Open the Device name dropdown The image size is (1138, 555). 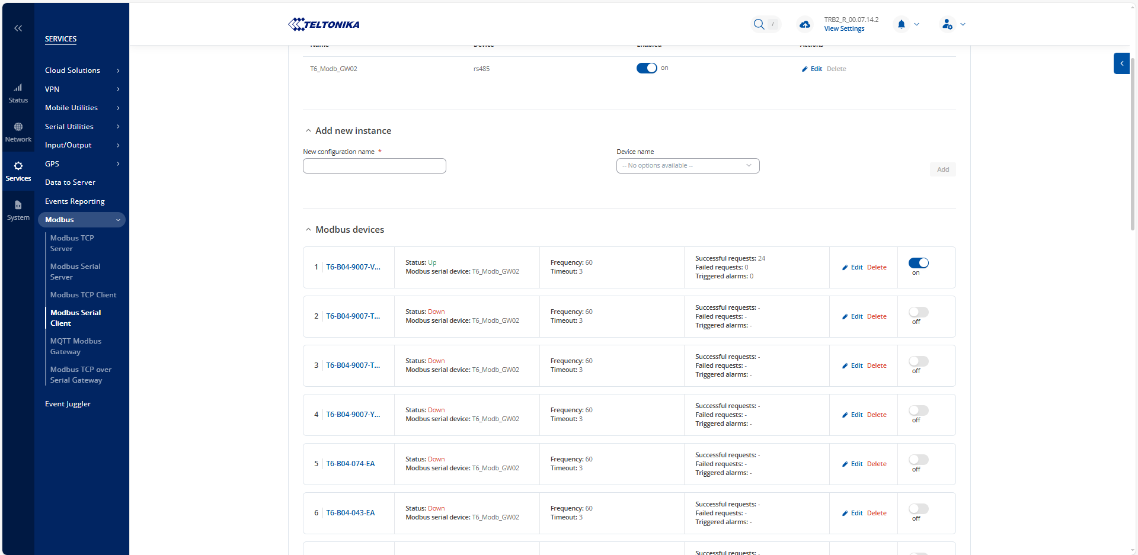point(688,166)
